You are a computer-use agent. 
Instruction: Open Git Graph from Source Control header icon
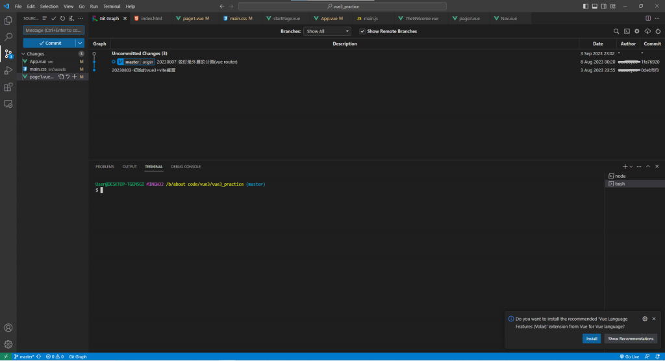(71, 18)
